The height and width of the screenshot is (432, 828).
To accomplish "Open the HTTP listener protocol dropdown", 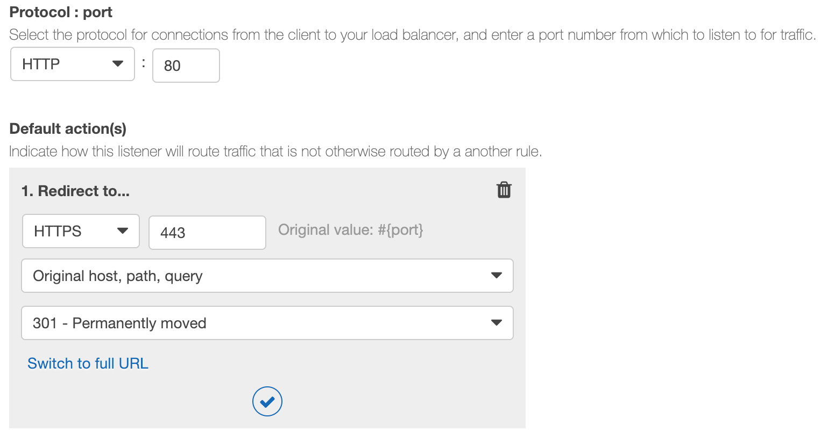I will tap(73, 64).
